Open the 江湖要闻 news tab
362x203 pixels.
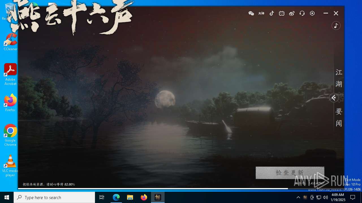point(339,98)
